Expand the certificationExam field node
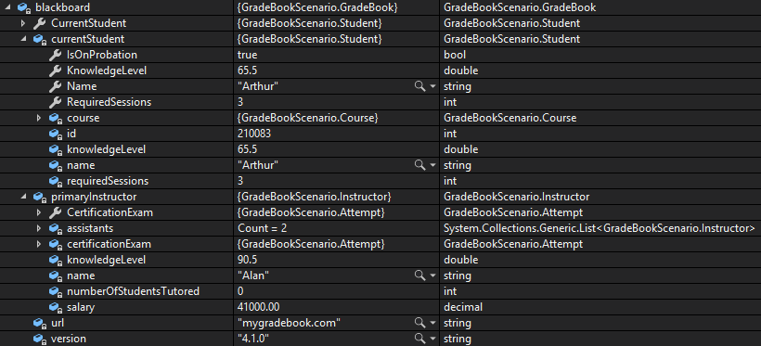 point(39,244)
